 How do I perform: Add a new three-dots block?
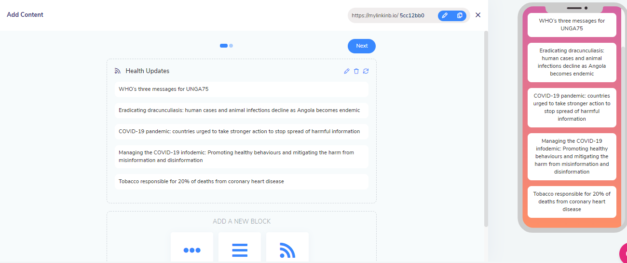[x=191, y=250]
